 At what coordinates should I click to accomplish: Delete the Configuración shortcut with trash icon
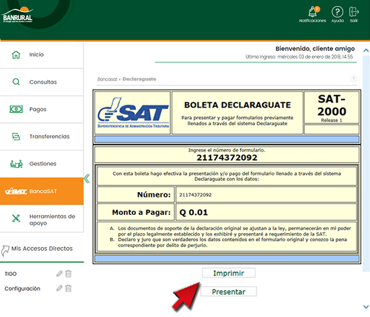(69, 288)
